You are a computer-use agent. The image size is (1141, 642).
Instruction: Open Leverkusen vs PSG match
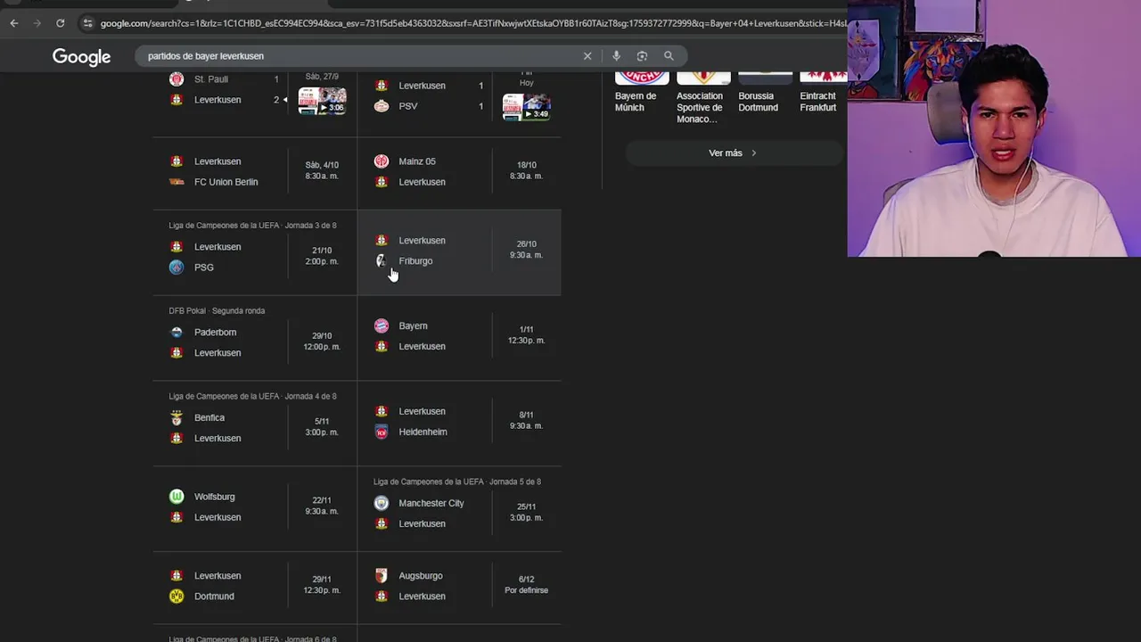pyautogui.click(x=255, y=253)
